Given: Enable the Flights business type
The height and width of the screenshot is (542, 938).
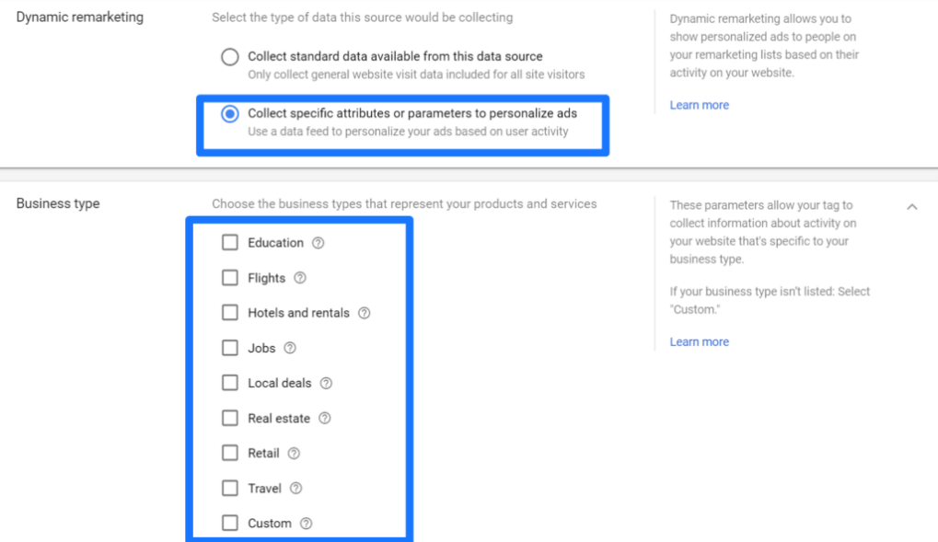Looking at the screenshot, I should pyautogui.click(x=230, y=278).
